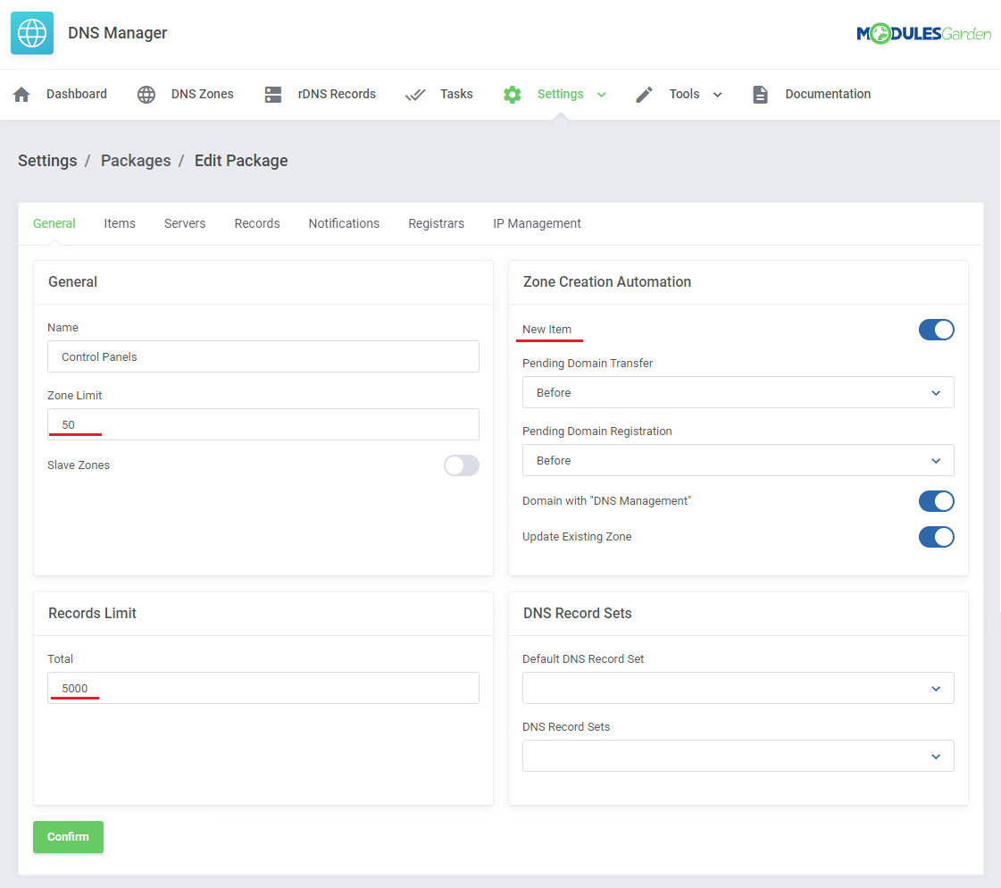Enable the Slave Zones toggle
Image resolution: width=1001 pixels, height=888 pixels.
pos(461,465)
